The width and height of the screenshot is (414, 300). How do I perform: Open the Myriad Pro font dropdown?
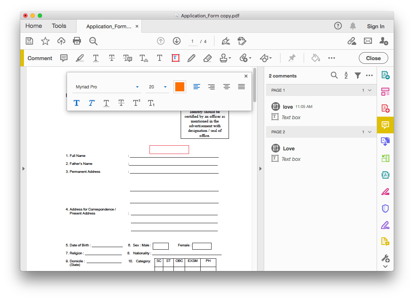click(107, 87)
